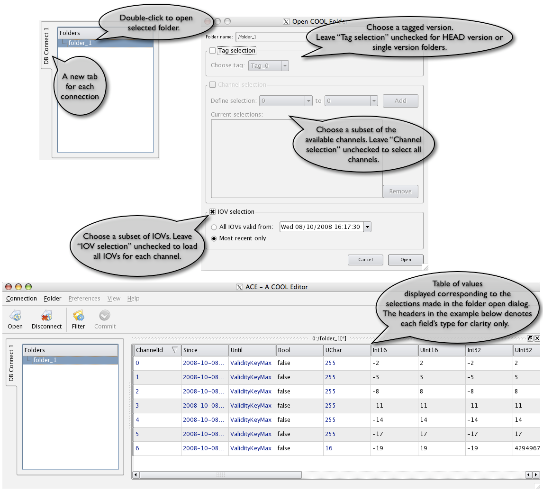
Task: Click the Since column header
Action: 205,350
